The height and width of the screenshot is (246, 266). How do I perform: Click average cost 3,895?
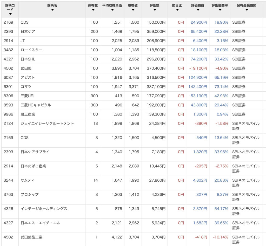(x=117, y=68)
